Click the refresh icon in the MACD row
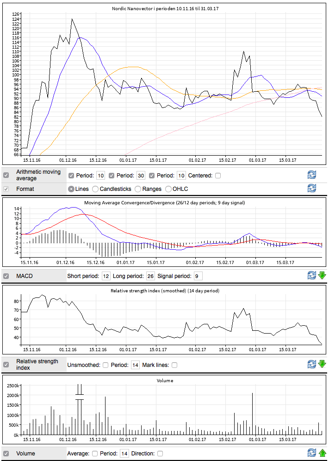This screenshot has width=329, height=461. click(x=312, y=276)
